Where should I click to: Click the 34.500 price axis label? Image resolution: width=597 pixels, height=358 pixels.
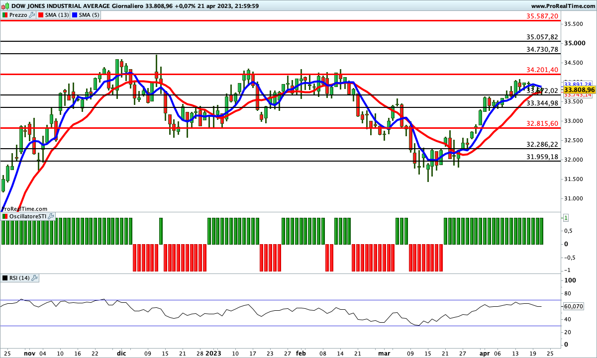[574, 63]
